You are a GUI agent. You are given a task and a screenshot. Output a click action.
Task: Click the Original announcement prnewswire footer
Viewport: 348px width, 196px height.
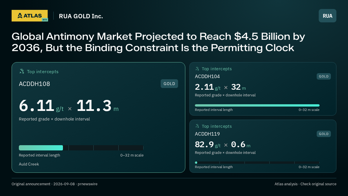[55, 184]
